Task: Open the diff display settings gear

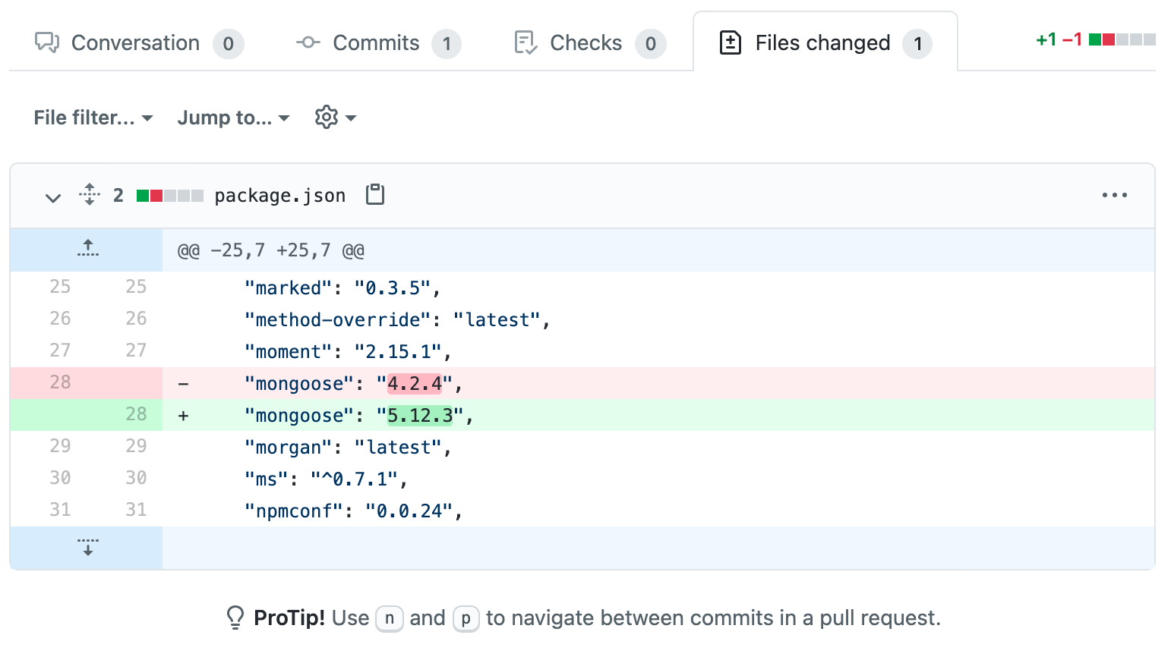Action: click(x=326, y=117)
